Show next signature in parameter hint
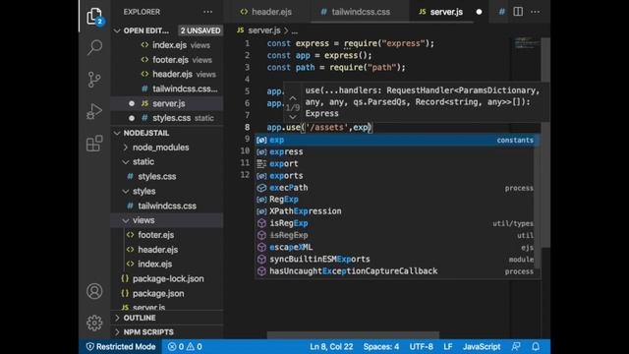Viewport: 629px width, 354px height. [x=293, y=117]
